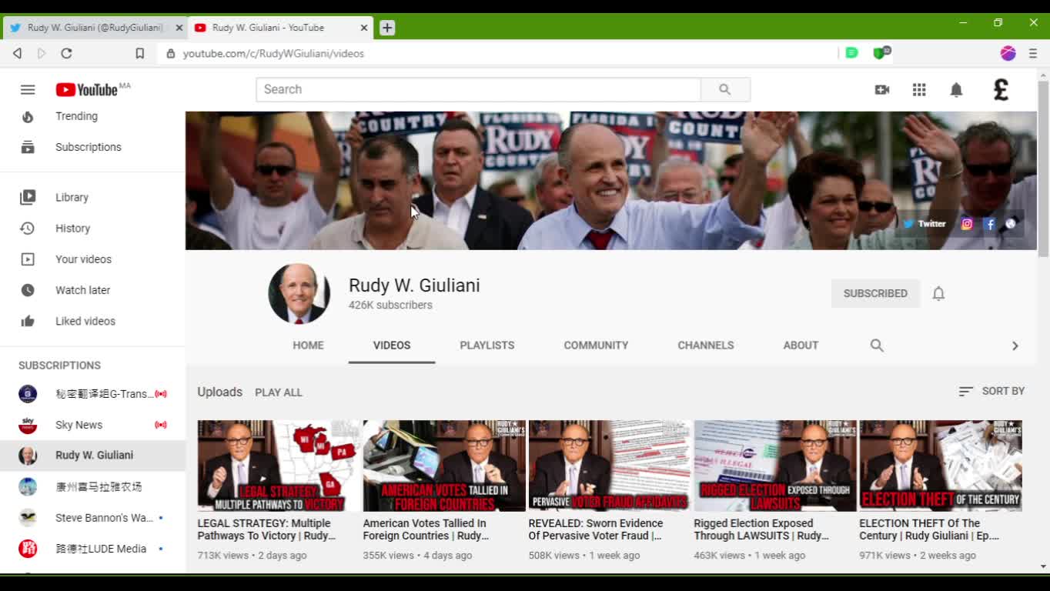Open the green shield extension icon

tap(881, 52)
